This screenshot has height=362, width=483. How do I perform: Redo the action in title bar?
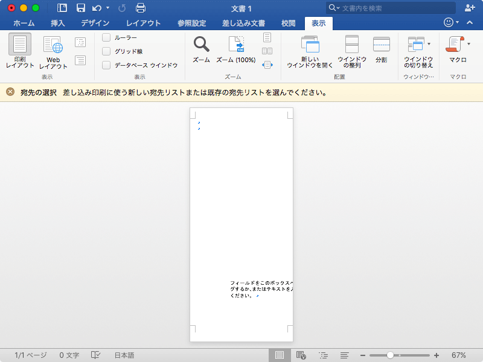122,8
